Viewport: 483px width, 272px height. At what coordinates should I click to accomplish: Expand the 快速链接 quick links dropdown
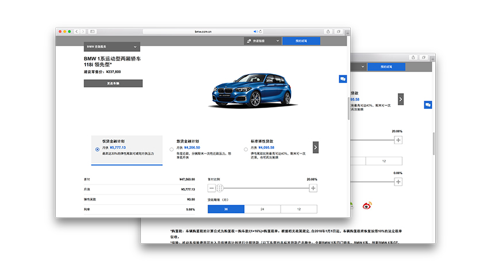coord(263,41)
